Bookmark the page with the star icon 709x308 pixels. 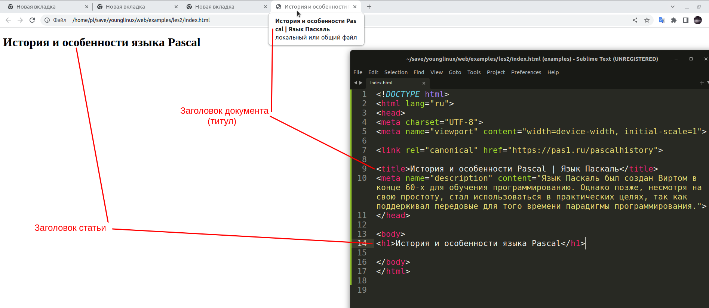pyautogui.click(x=647, y=20)
